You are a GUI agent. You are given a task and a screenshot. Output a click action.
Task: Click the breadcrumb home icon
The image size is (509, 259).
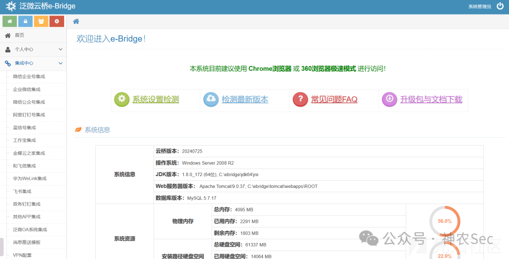click(x=76, y=21)
